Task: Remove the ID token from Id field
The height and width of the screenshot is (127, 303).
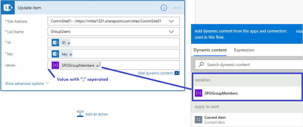Action: point(69,43)
